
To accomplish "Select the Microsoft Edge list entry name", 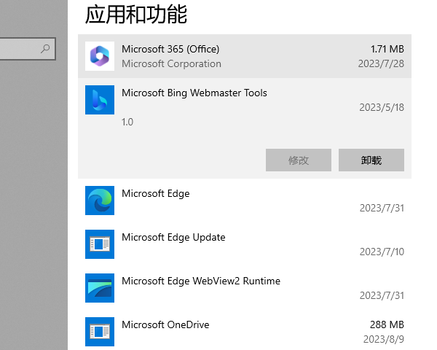I will point(155,193).
